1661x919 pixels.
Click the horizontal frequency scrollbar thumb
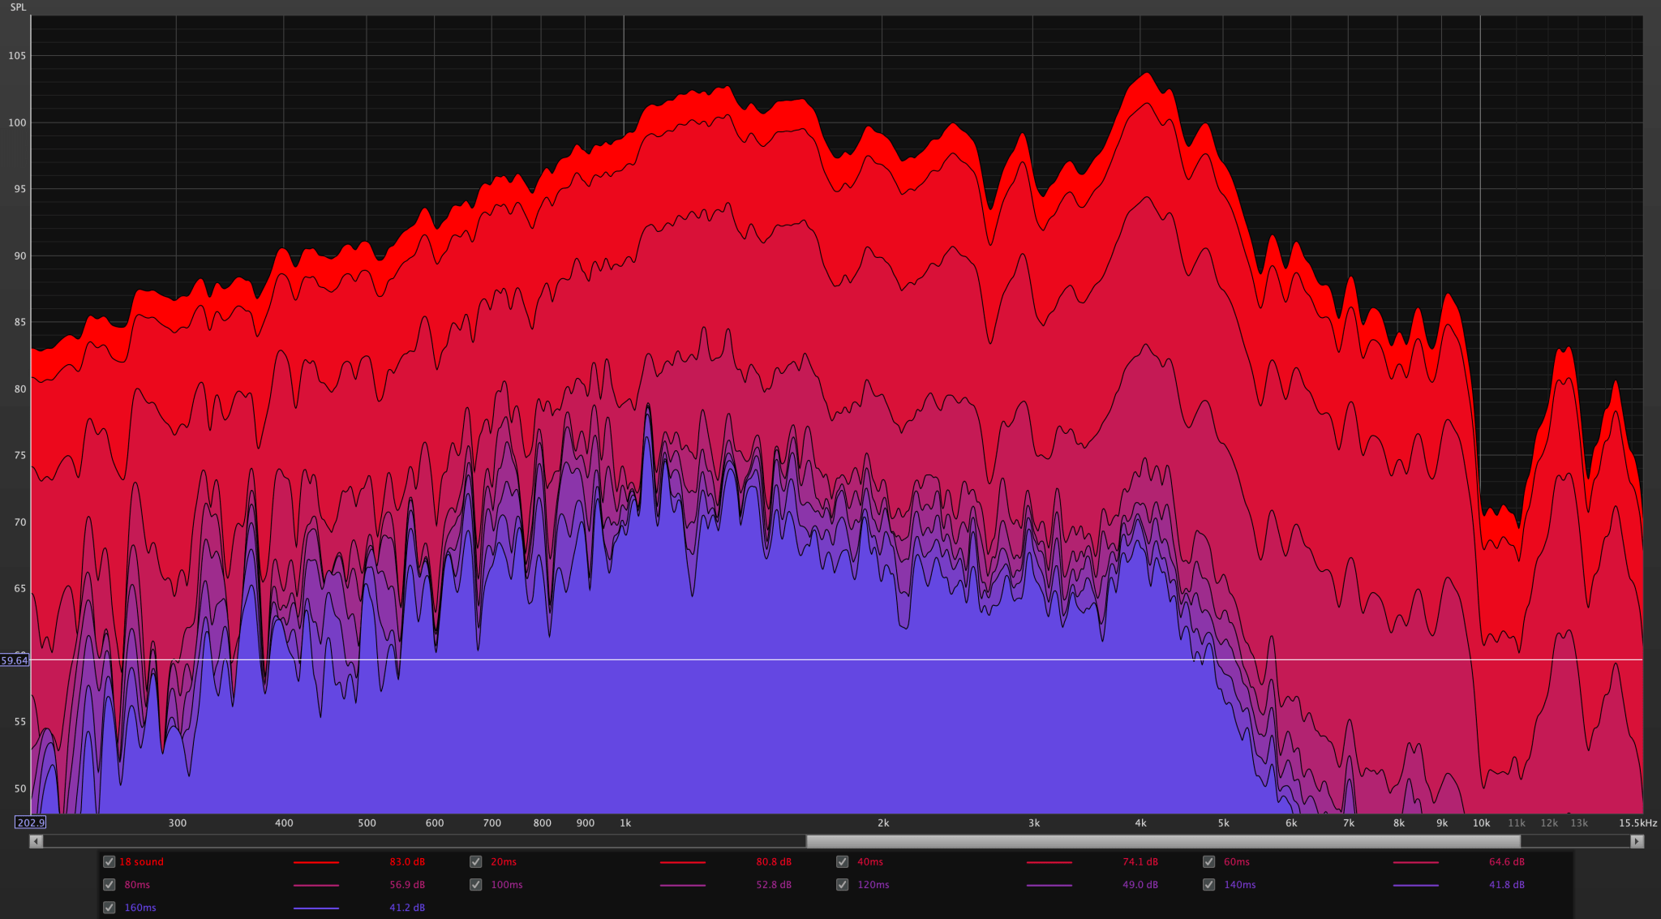(1163, 841)
